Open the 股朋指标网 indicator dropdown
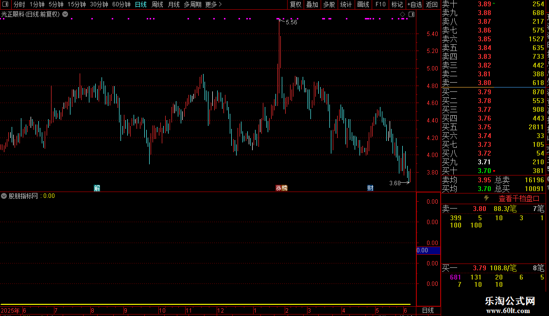Viewport: 549px width, 316px height. (x=4, y=196)
